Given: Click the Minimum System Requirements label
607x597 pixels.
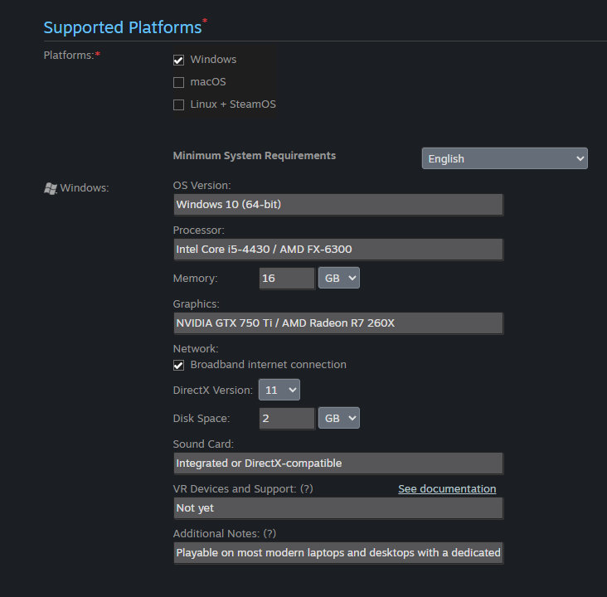Looking at the screenshot, I should tap(255, 156).
